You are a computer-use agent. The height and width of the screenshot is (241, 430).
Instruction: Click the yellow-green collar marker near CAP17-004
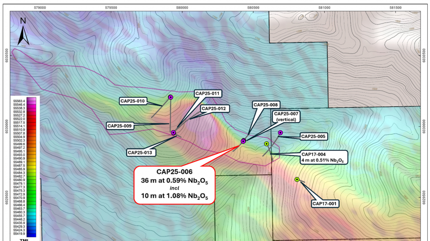click(267, 144)
